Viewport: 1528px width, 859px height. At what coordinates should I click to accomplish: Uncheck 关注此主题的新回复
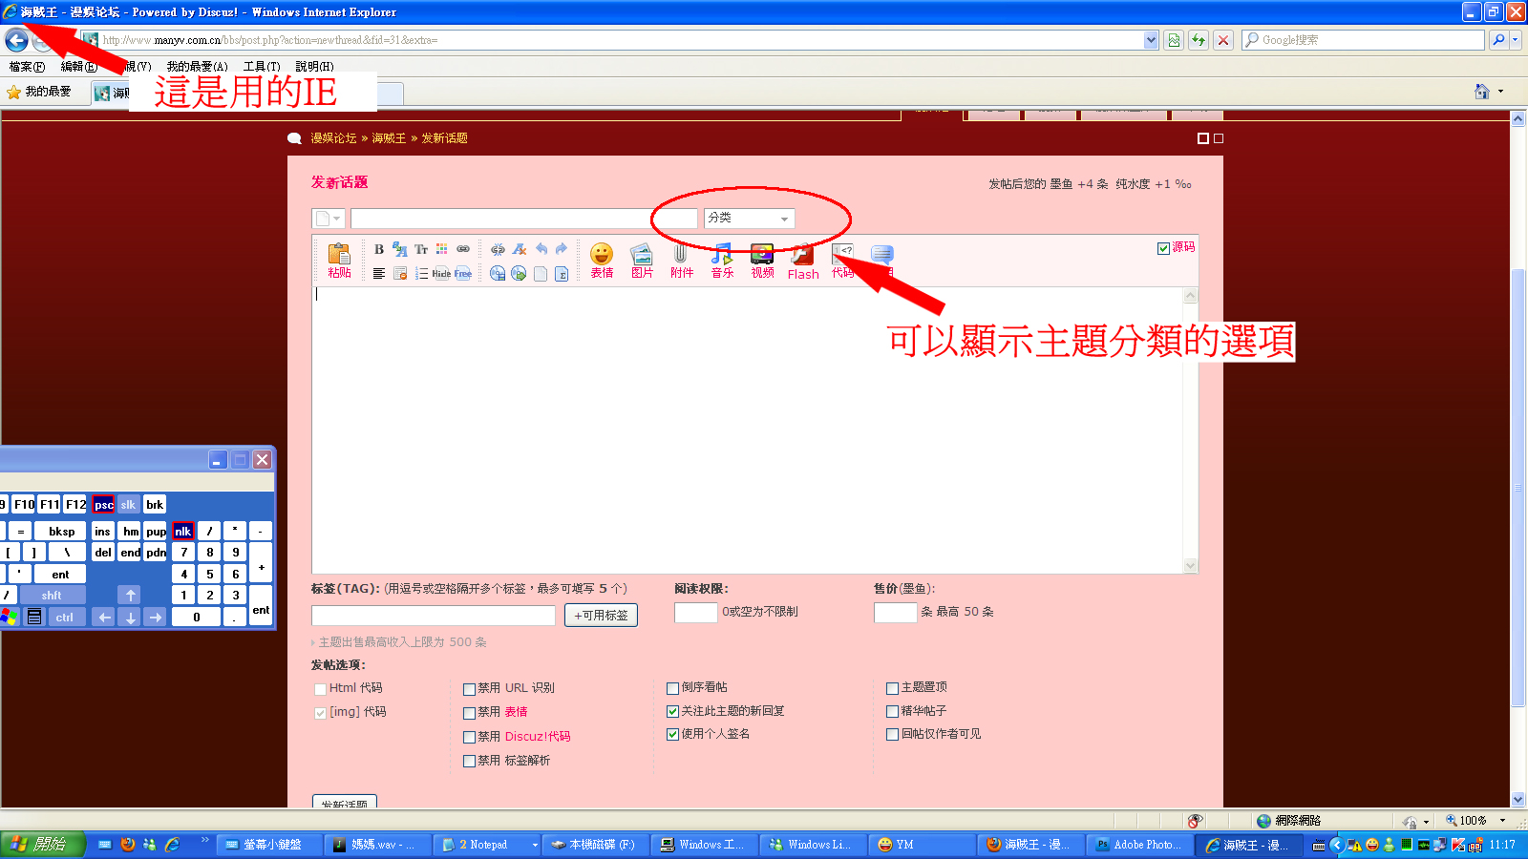coord(672,711)
